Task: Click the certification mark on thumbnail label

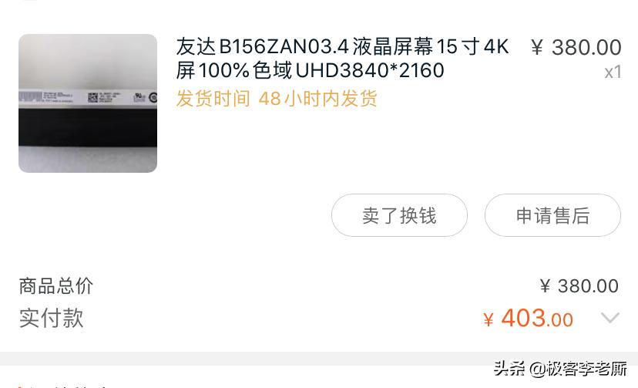Action: pyautogui.click(x=139, y=97)
